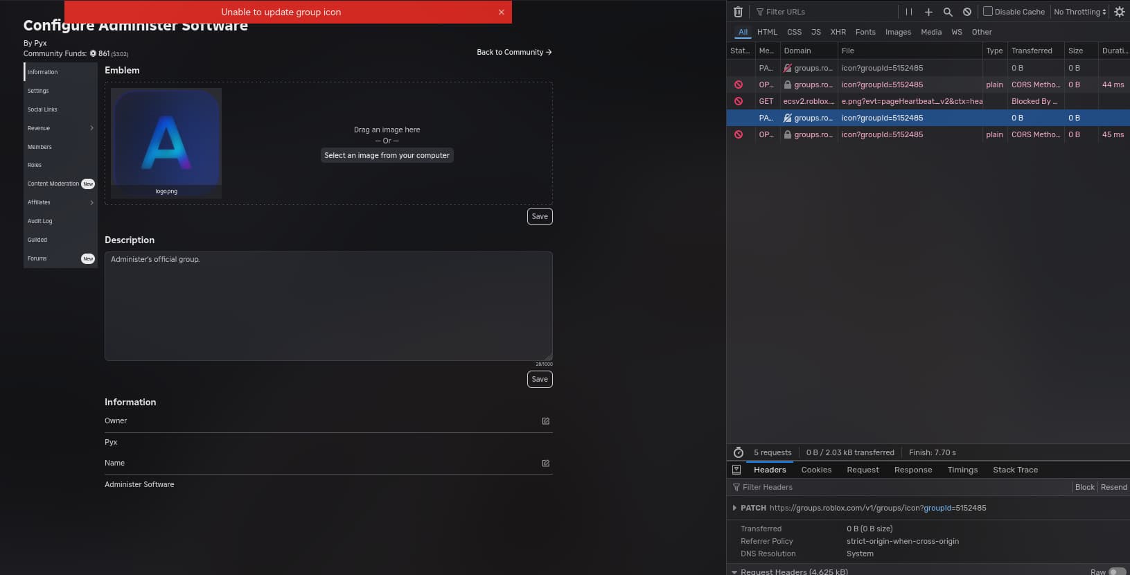This screenshot has height=575, width=1130.
Task: Collapse the Request Headers section
Action: tap(734, 572)
